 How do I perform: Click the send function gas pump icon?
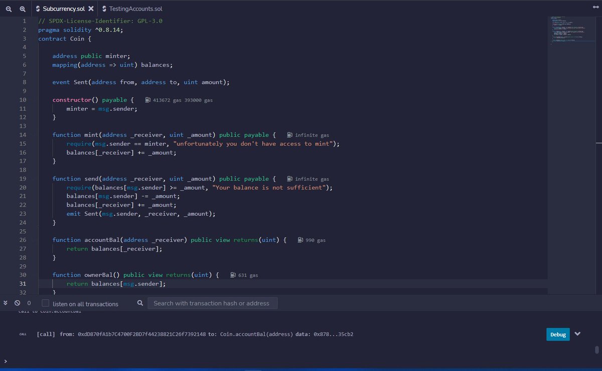tap(290, 179)
